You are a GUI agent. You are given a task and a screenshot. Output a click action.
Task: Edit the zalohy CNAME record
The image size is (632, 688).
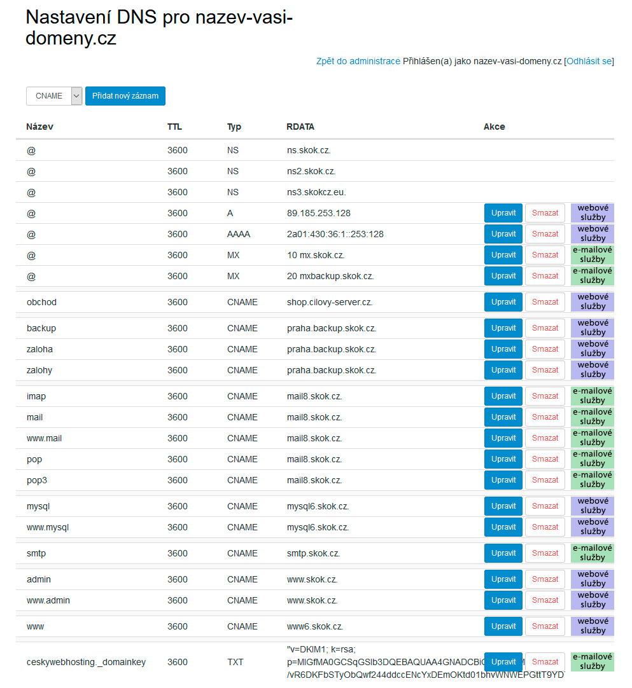503,370
